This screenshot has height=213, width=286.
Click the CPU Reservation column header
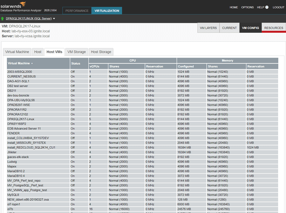tap(161, 66)
